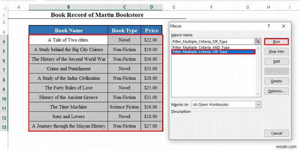The width and height of the screenshot is (300, 150).
Task: Click macro list scrollbar down arrow
Action: click(x=258, y=94)
